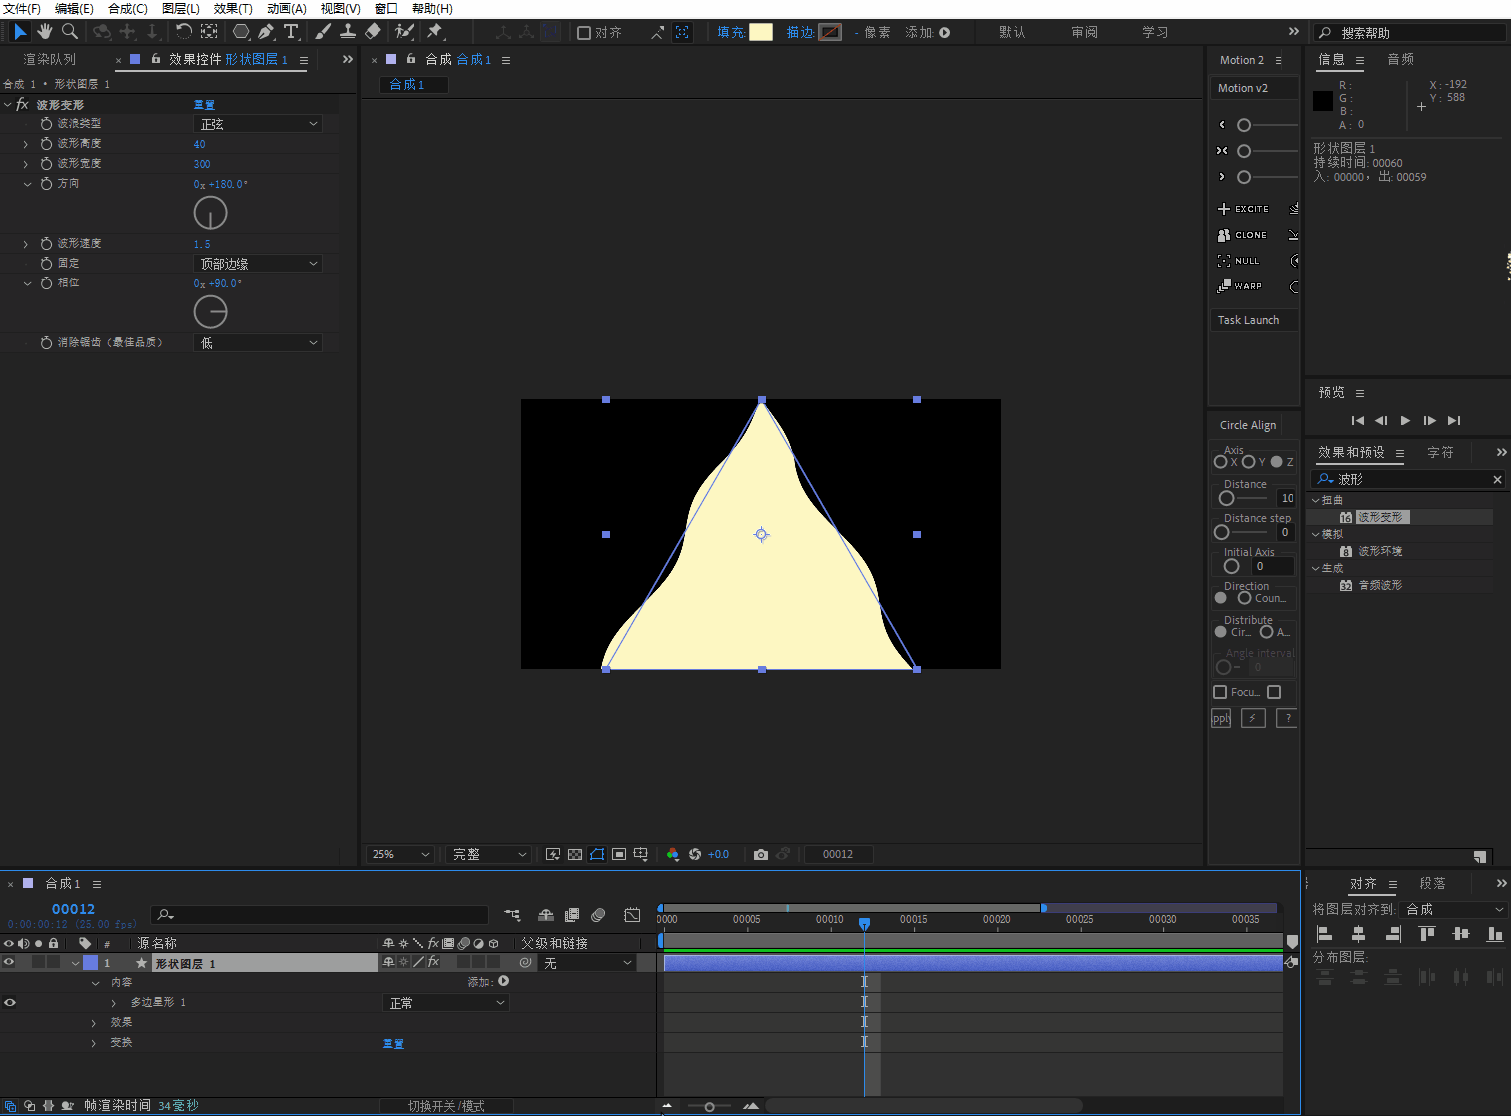Image resolution: width=1511 pixels, height=1116 pixels.
Task: Open the 25% magnification dropdown
Action: click(400, 855)
